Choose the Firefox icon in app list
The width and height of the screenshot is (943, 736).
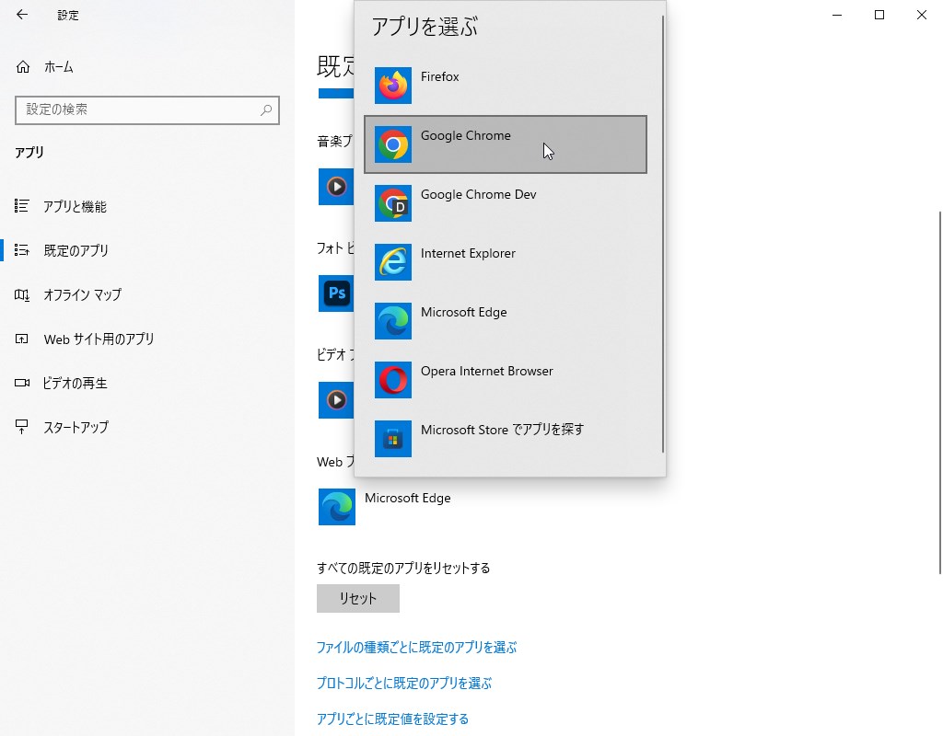coord(392,86)
